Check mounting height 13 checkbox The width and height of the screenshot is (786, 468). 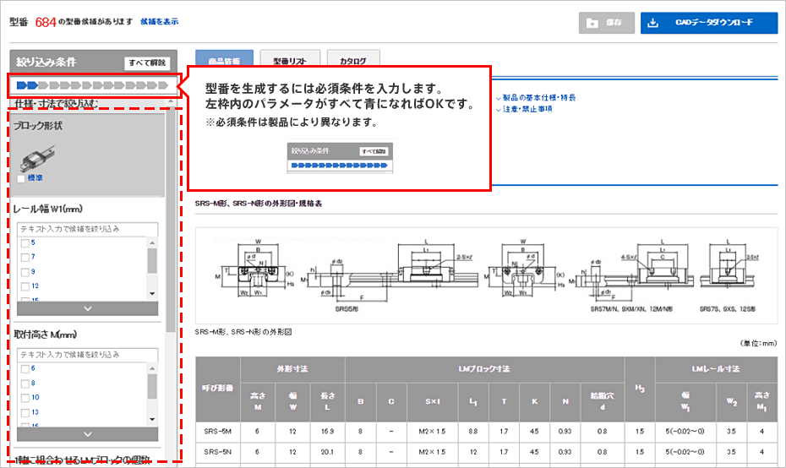point(25,413)
